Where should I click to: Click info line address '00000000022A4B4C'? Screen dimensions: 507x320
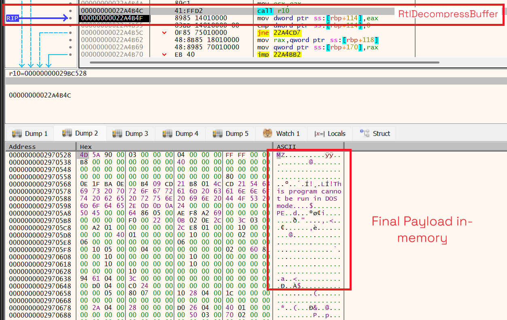40,95
